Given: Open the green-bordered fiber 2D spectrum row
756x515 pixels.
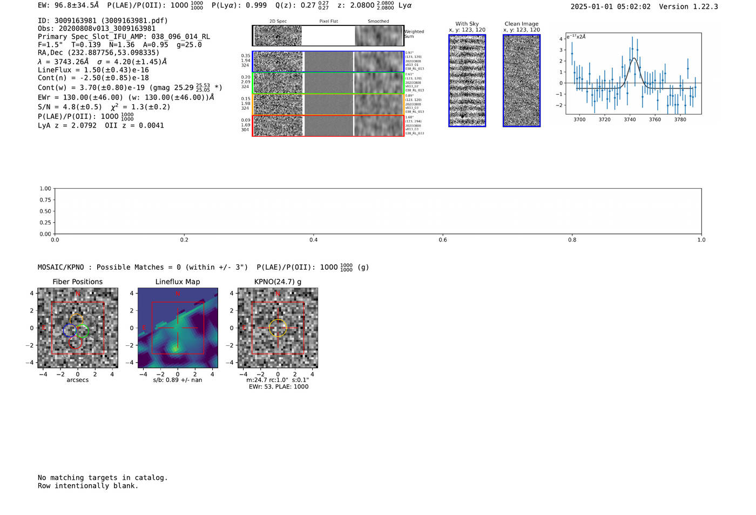Looking at the screenshot, I should pos(328,83).
